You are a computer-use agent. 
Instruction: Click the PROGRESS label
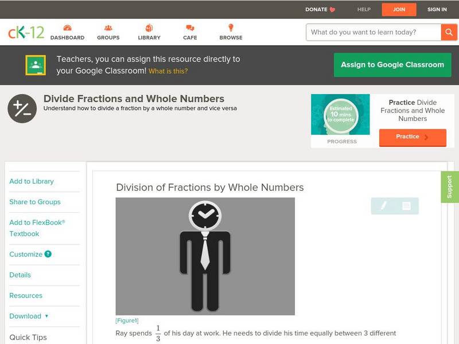tap(342, 142)
